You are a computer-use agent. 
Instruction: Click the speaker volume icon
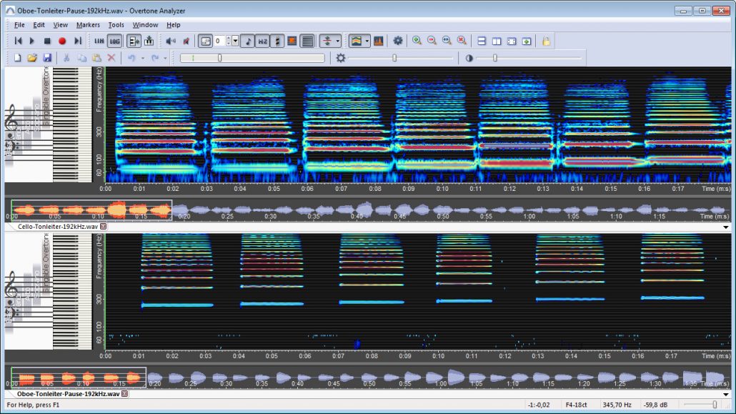[x=171, y=41]
